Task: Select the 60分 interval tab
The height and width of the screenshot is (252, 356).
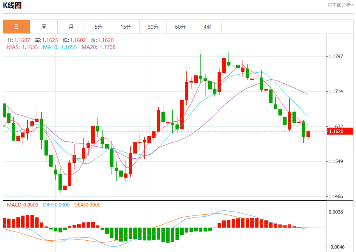Action: coord(180,27)
